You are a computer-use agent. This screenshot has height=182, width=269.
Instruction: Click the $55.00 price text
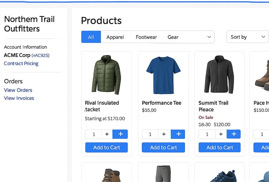(149, 110)
